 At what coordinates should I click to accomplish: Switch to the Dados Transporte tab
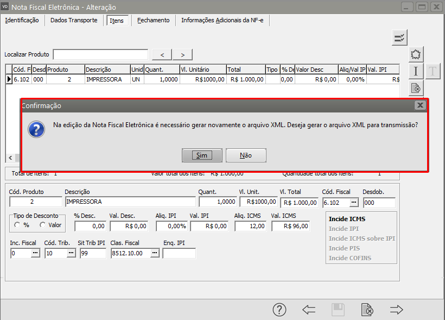[x=74, y=20]
